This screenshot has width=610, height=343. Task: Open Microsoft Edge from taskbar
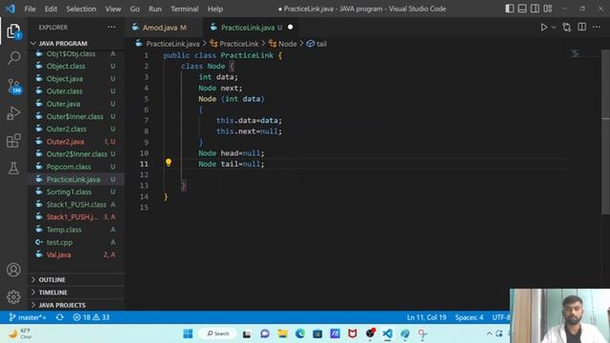click(300, 333)
